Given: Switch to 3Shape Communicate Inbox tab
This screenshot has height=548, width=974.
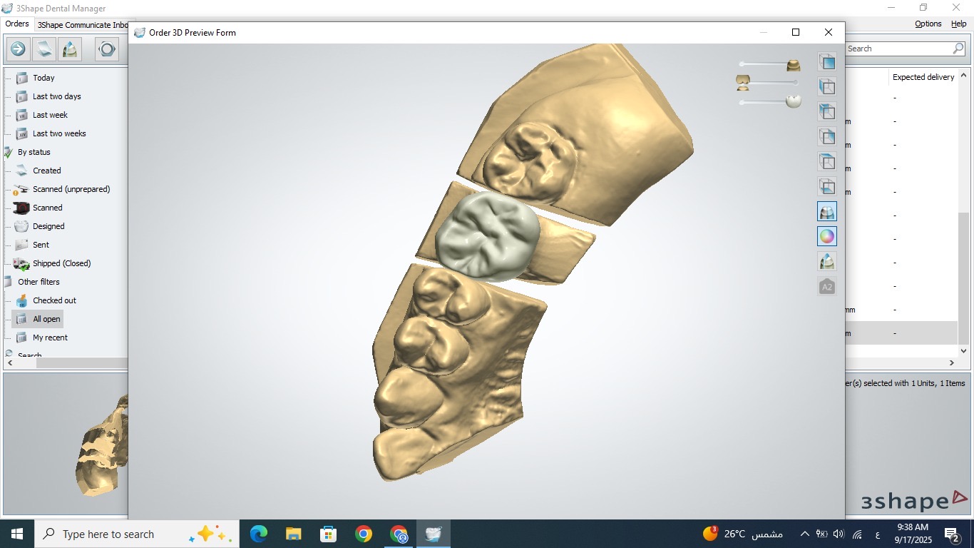Looking at the screenshot, I should [x=83, y=24].
